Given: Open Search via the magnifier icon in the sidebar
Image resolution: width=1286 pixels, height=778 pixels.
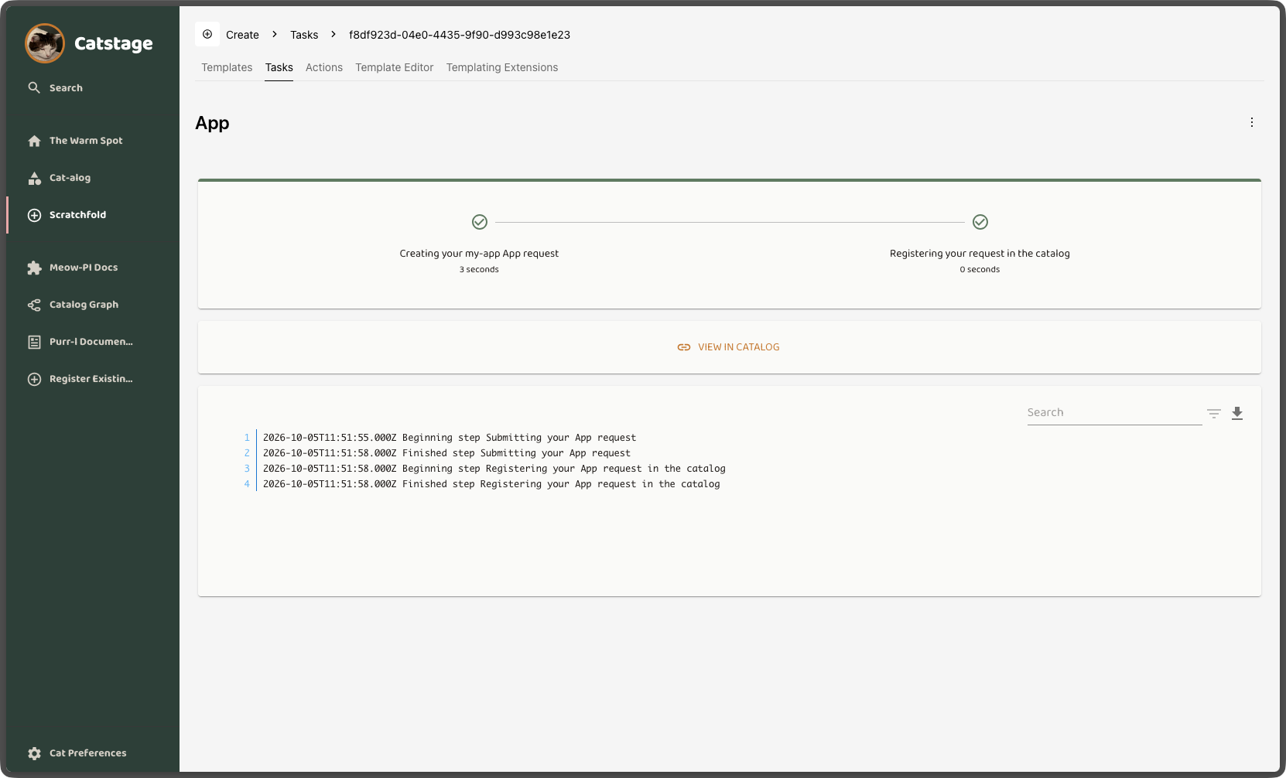Looking at the screenshot, I should 34,87.
